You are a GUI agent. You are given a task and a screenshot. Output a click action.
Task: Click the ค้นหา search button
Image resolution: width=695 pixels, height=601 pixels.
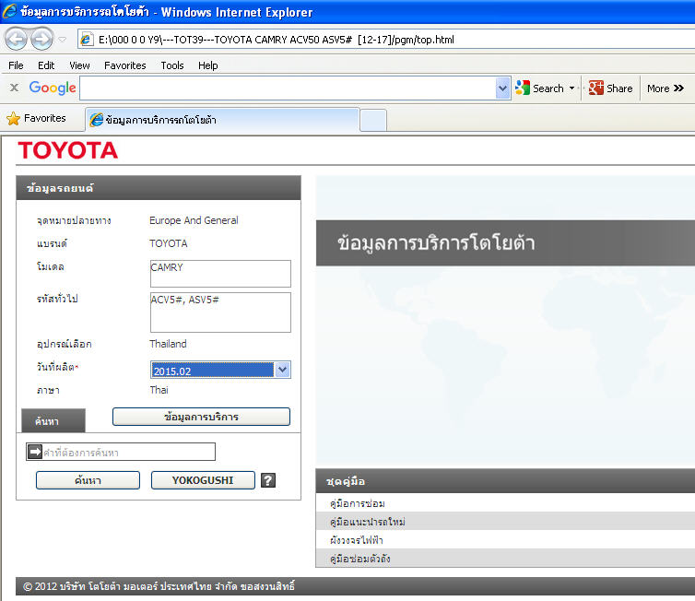point(88,480)
